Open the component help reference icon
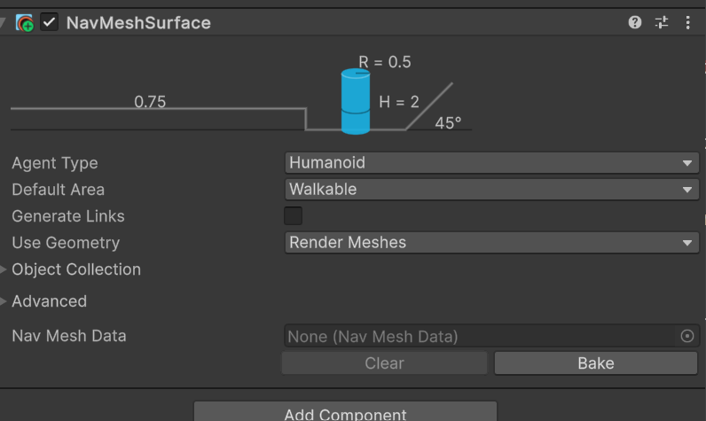This screenshot has height=421, width=706. (x=635, y=23)
